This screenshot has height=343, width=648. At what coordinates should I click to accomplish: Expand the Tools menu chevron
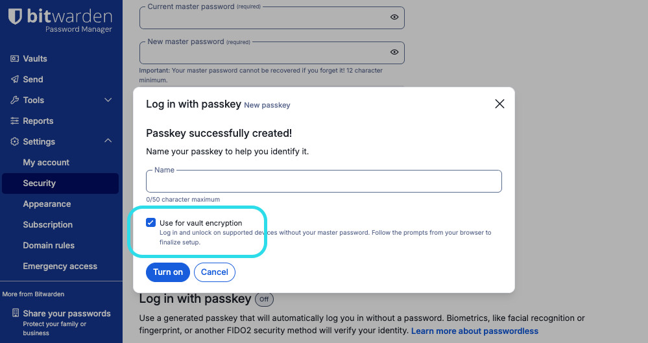pyautogui.click(x=108, y=100)
